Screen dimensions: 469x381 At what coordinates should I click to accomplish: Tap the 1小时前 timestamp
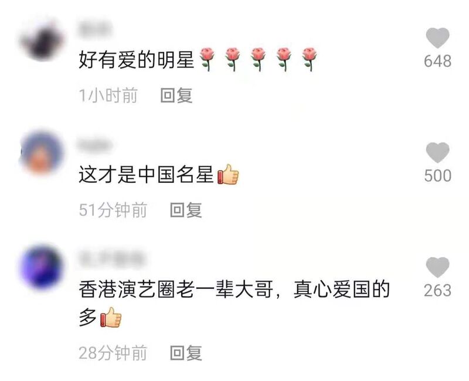108,96
